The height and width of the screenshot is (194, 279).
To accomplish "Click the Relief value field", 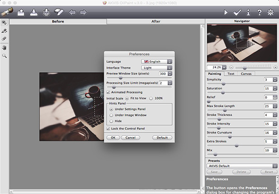I will tap(269, 97).
